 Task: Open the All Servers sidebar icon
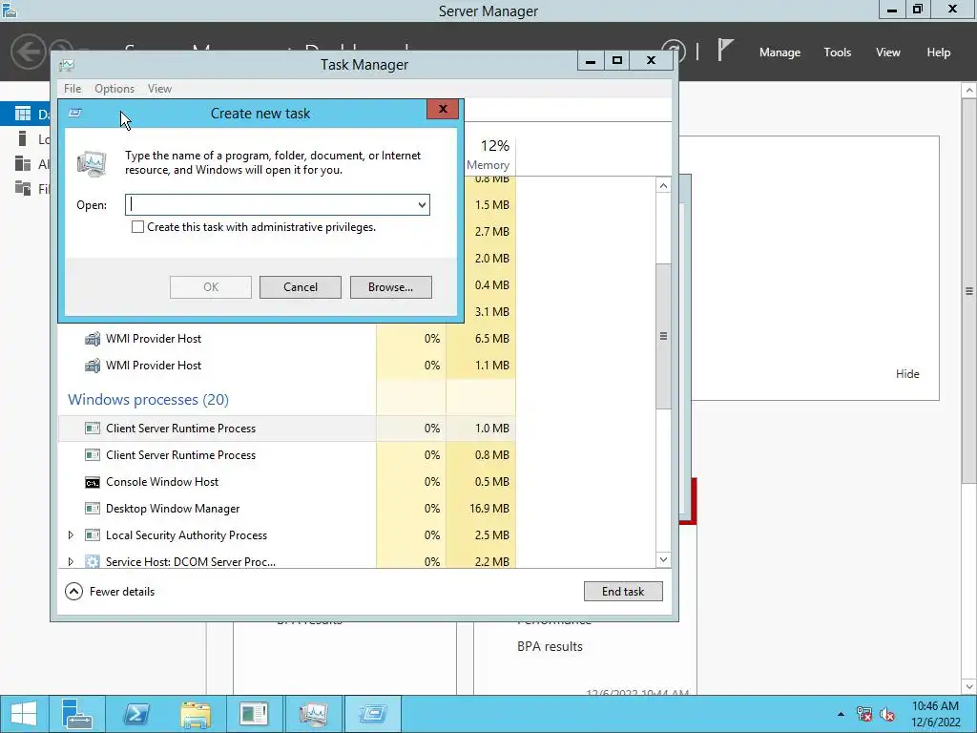[x=23, y=163]
